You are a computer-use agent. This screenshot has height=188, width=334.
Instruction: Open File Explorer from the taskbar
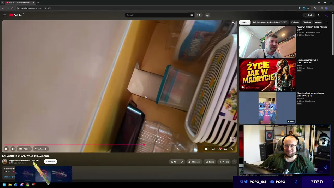click(10, 185)
